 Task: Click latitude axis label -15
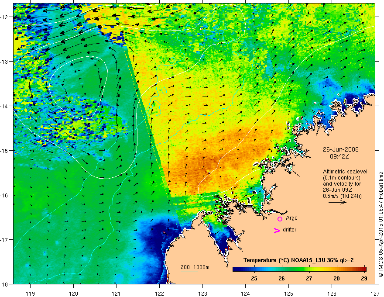pyautogui.click(x=5, y=150)
